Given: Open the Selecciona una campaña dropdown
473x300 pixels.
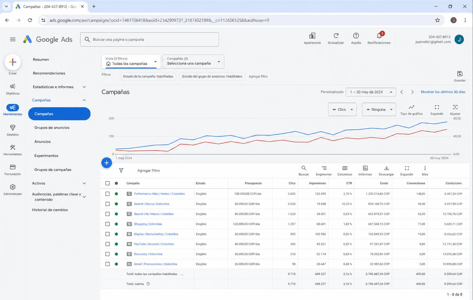Looking at the screenshot, I should (x=193, y=62).
